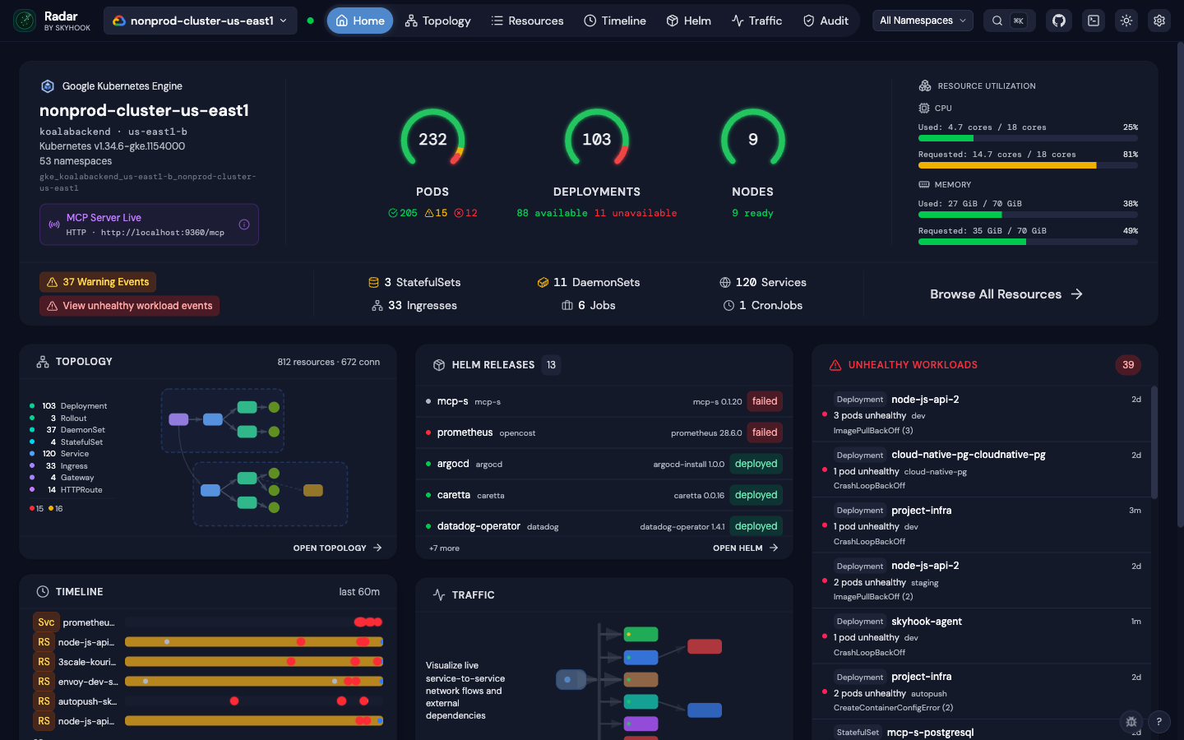The height and width of the screenshot is (740, 1184).
Task: Open the help question mark button
Action: point(1159,722)
